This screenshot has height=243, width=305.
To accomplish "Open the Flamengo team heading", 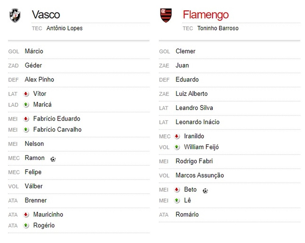I will 206,15.
